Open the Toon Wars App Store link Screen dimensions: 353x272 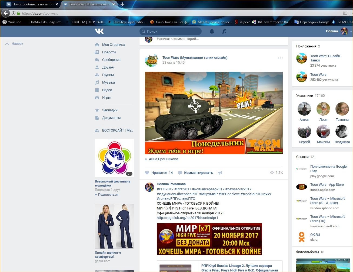(327, 185)
